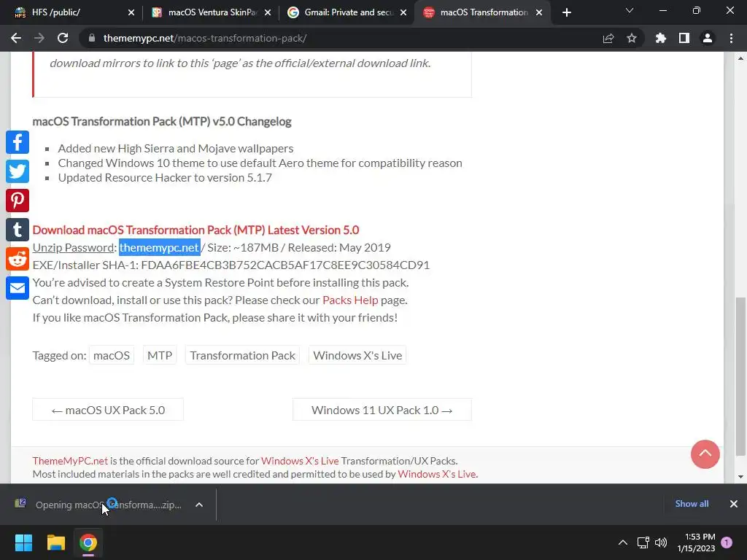Open the network tray icon
Screen dimensions: 747x560
[x=643, y=542]
